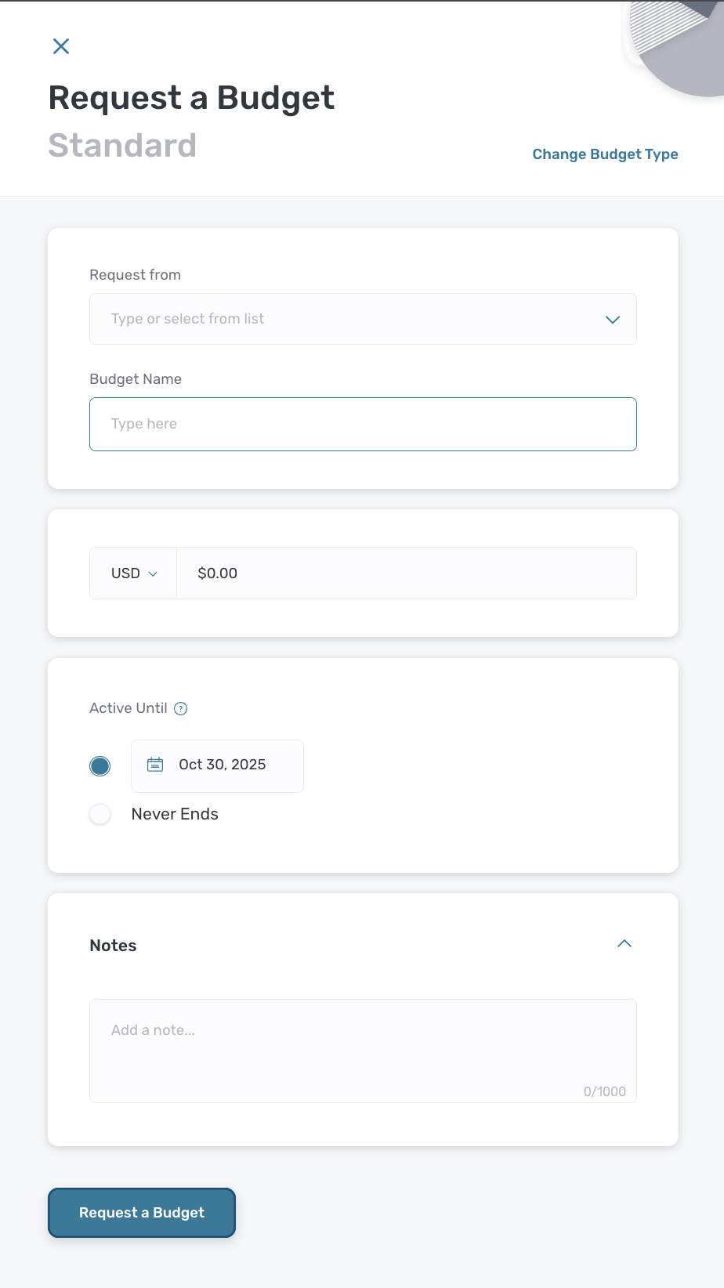Select the Never Ends radio button

point(100,814)
